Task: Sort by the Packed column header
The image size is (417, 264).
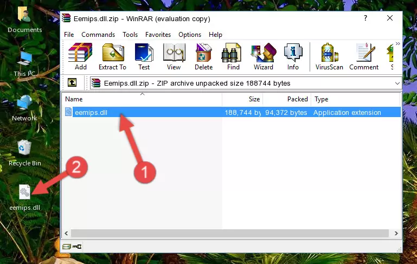Action: pos(287,99)
